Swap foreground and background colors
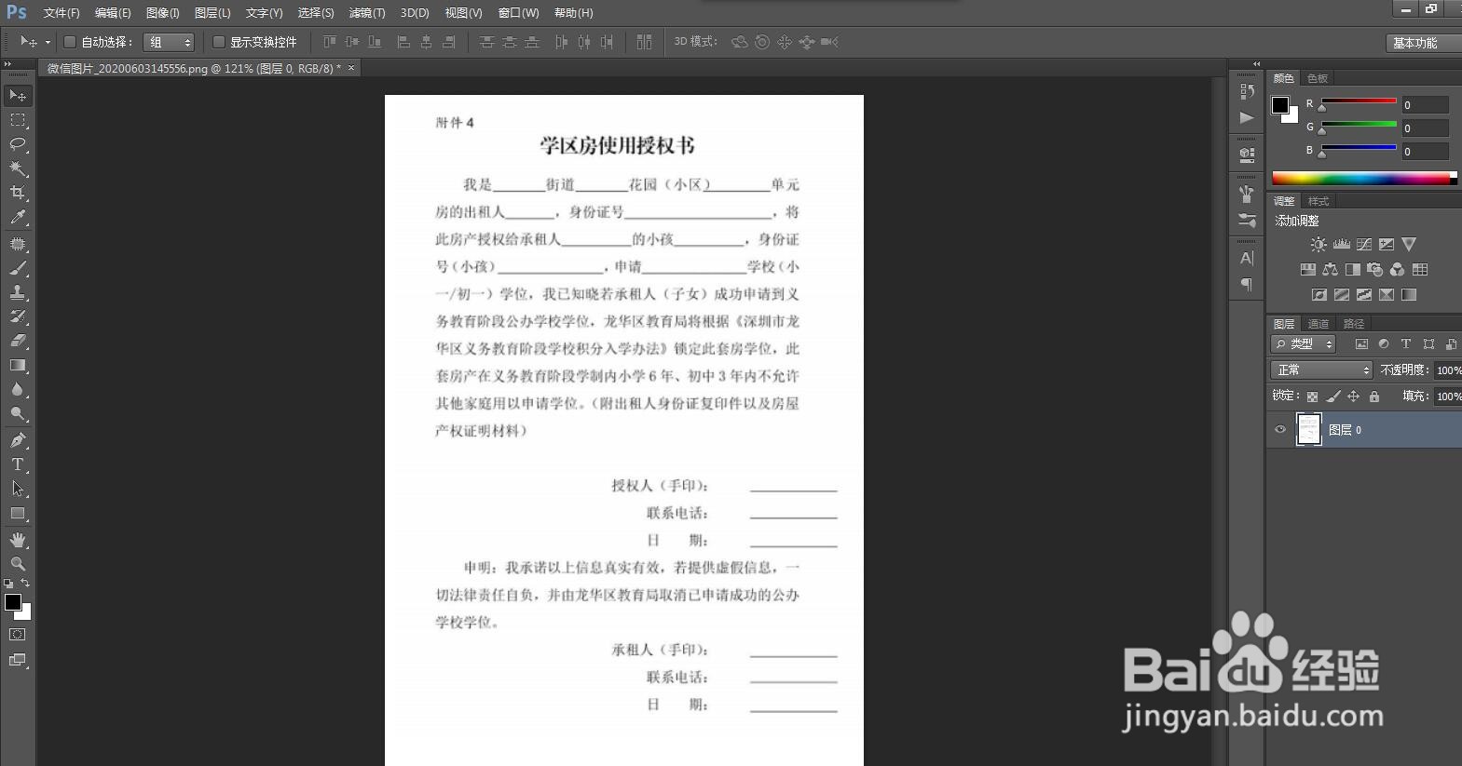The height and width of the screenshot is (766, 1462). point(25,583)
